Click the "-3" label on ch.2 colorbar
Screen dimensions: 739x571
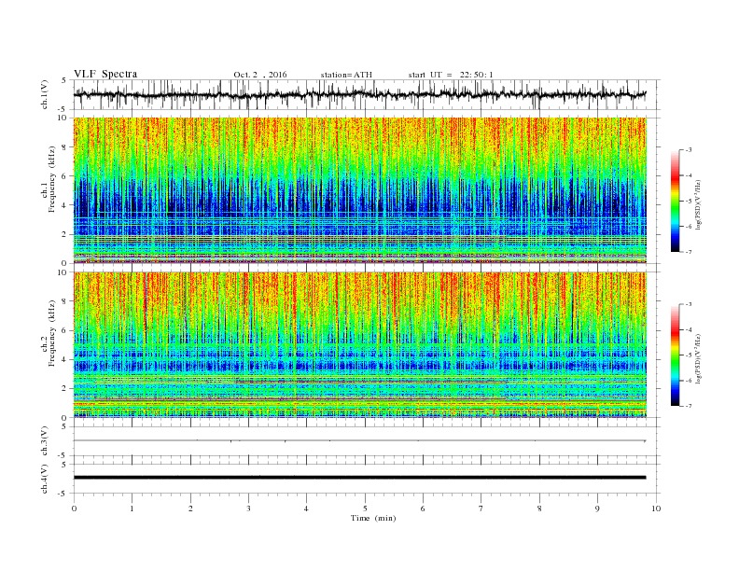689,305
